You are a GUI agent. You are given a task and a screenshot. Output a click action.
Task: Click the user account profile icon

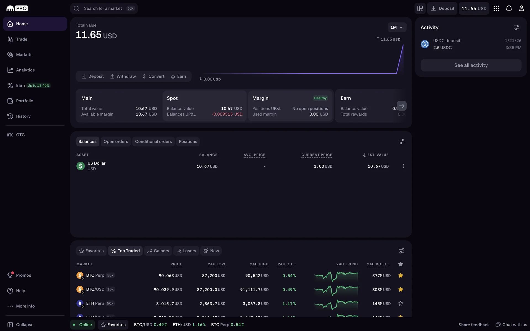pyautogui.click(x=521, y=8)
